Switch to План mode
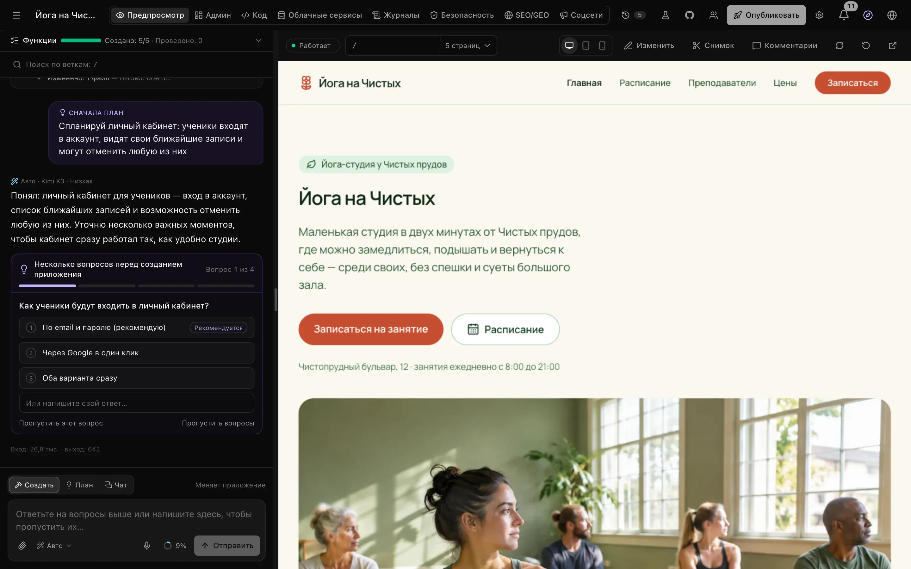Image resolution: width=911 pixels, height=569 pixels. 79,485
